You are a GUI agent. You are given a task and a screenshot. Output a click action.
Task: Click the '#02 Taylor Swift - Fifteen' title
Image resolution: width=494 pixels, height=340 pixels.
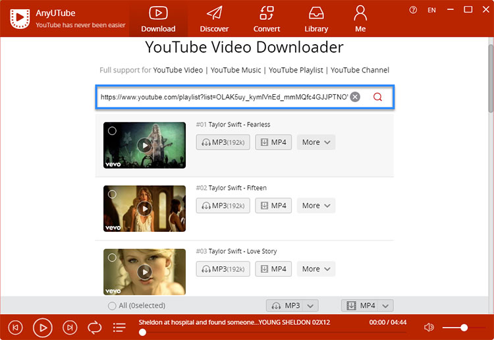[x=231, y=188]
